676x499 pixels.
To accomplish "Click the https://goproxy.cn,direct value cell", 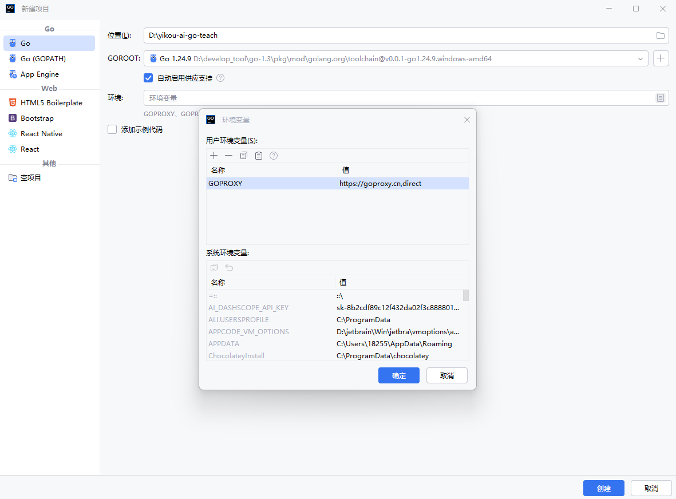I will point(403,183).
